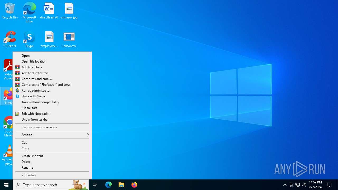The image size is (338, 190).
Task: Select the CCleaner desktop shortcut
Action: (10, 40)
